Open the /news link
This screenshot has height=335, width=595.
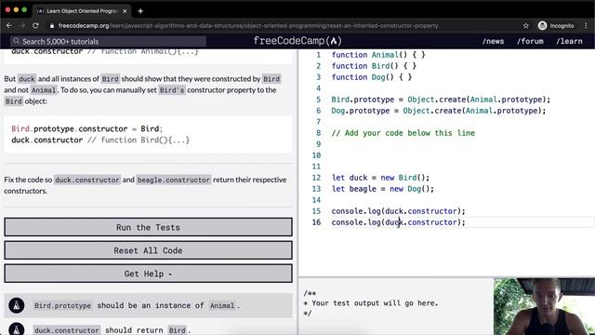493,41
